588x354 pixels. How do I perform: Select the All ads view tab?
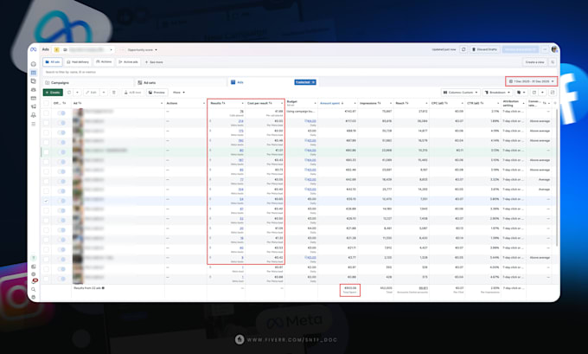(x=53, y=62)
